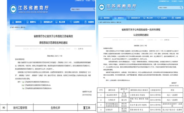Open 政府信息公开 menu on left page
This screenshot has height=113, width=184.
tap(46, 22)
